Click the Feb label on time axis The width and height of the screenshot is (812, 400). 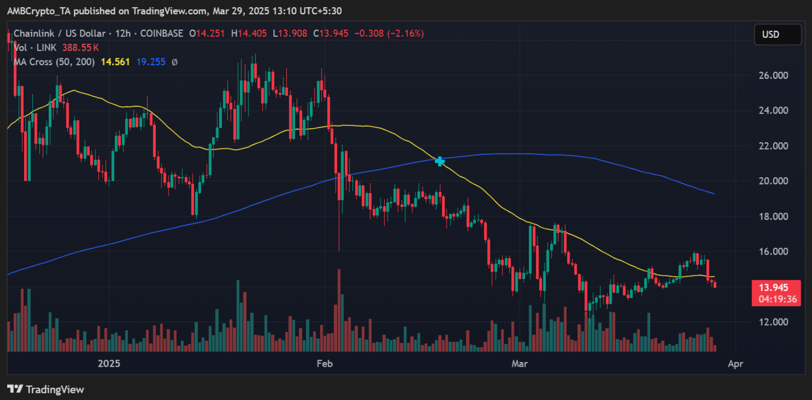tap(324, 364)
